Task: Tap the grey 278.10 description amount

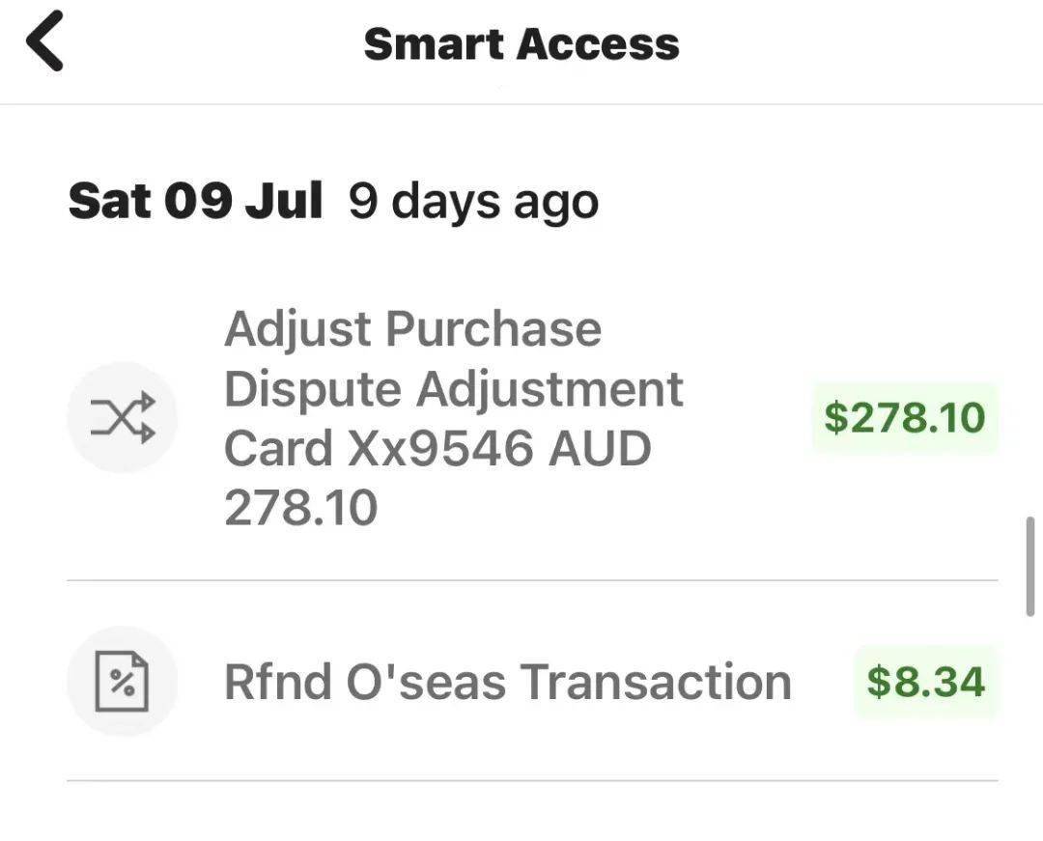Action: [300, 508]
